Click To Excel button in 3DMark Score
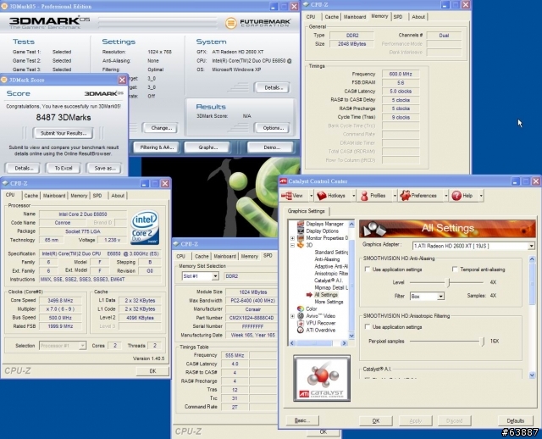The image size is (542, 439). 64,168
